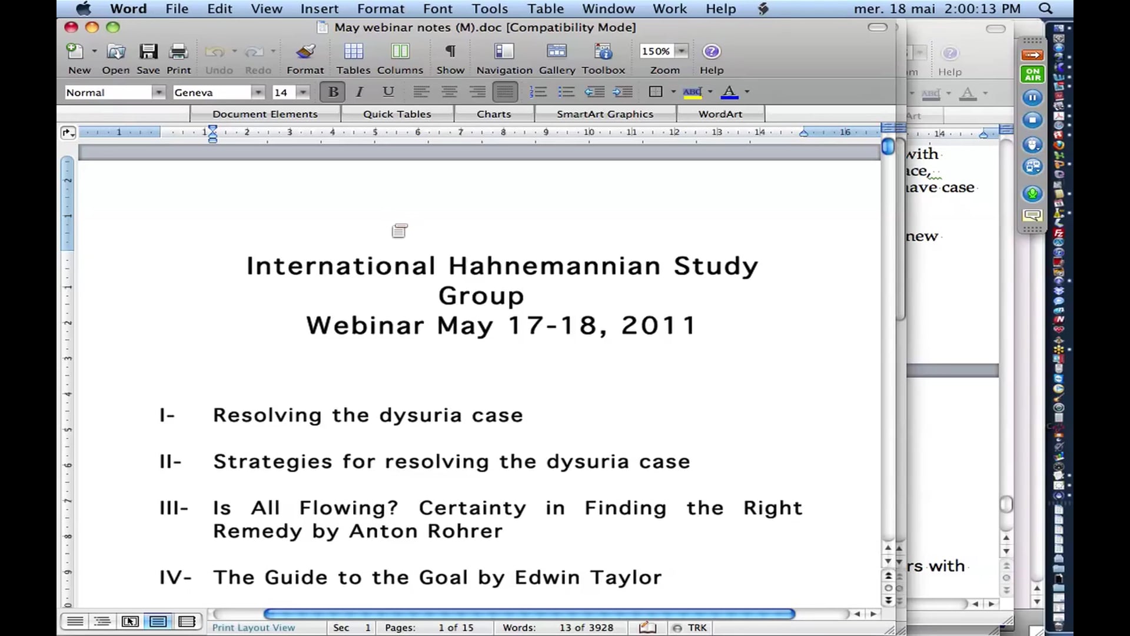The image size is (1130, 636).
Task: Create a new document with the New button
Action: coord(75,52)
